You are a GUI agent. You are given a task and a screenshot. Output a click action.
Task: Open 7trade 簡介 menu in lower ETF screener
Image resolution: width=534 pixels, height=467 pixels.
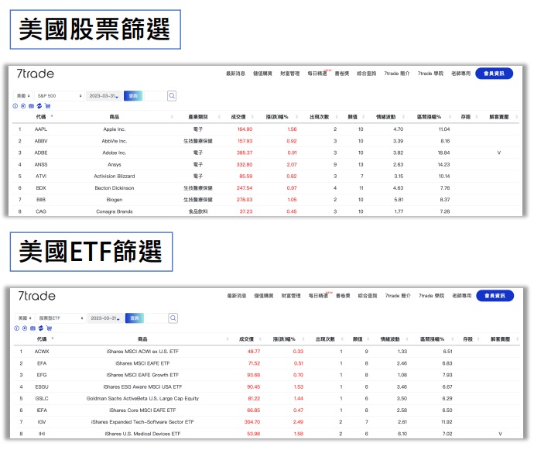[x=398, y=296]
